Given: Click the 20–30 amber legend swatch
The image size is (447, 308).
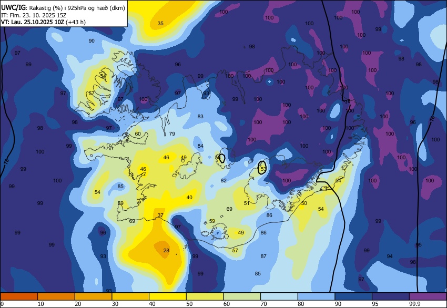Looking at the screenshot, I should click(x=94, y=296).
